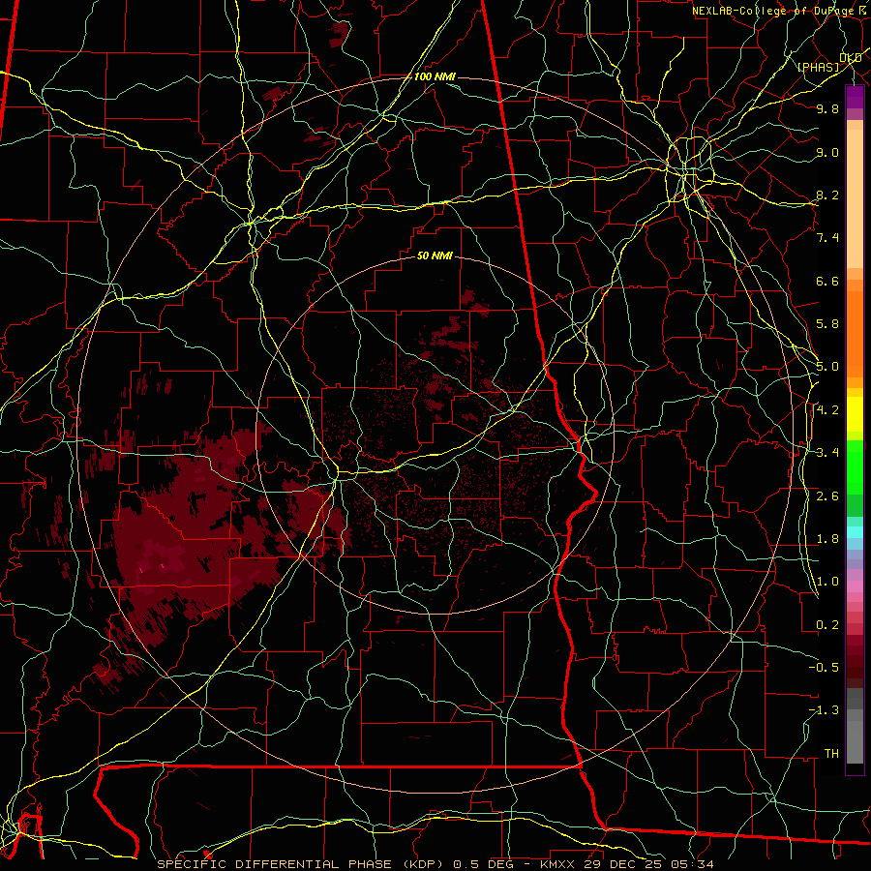Click the TH label at scale bottom
This screenshot has height=871, width=871.
tap(831, 754)
